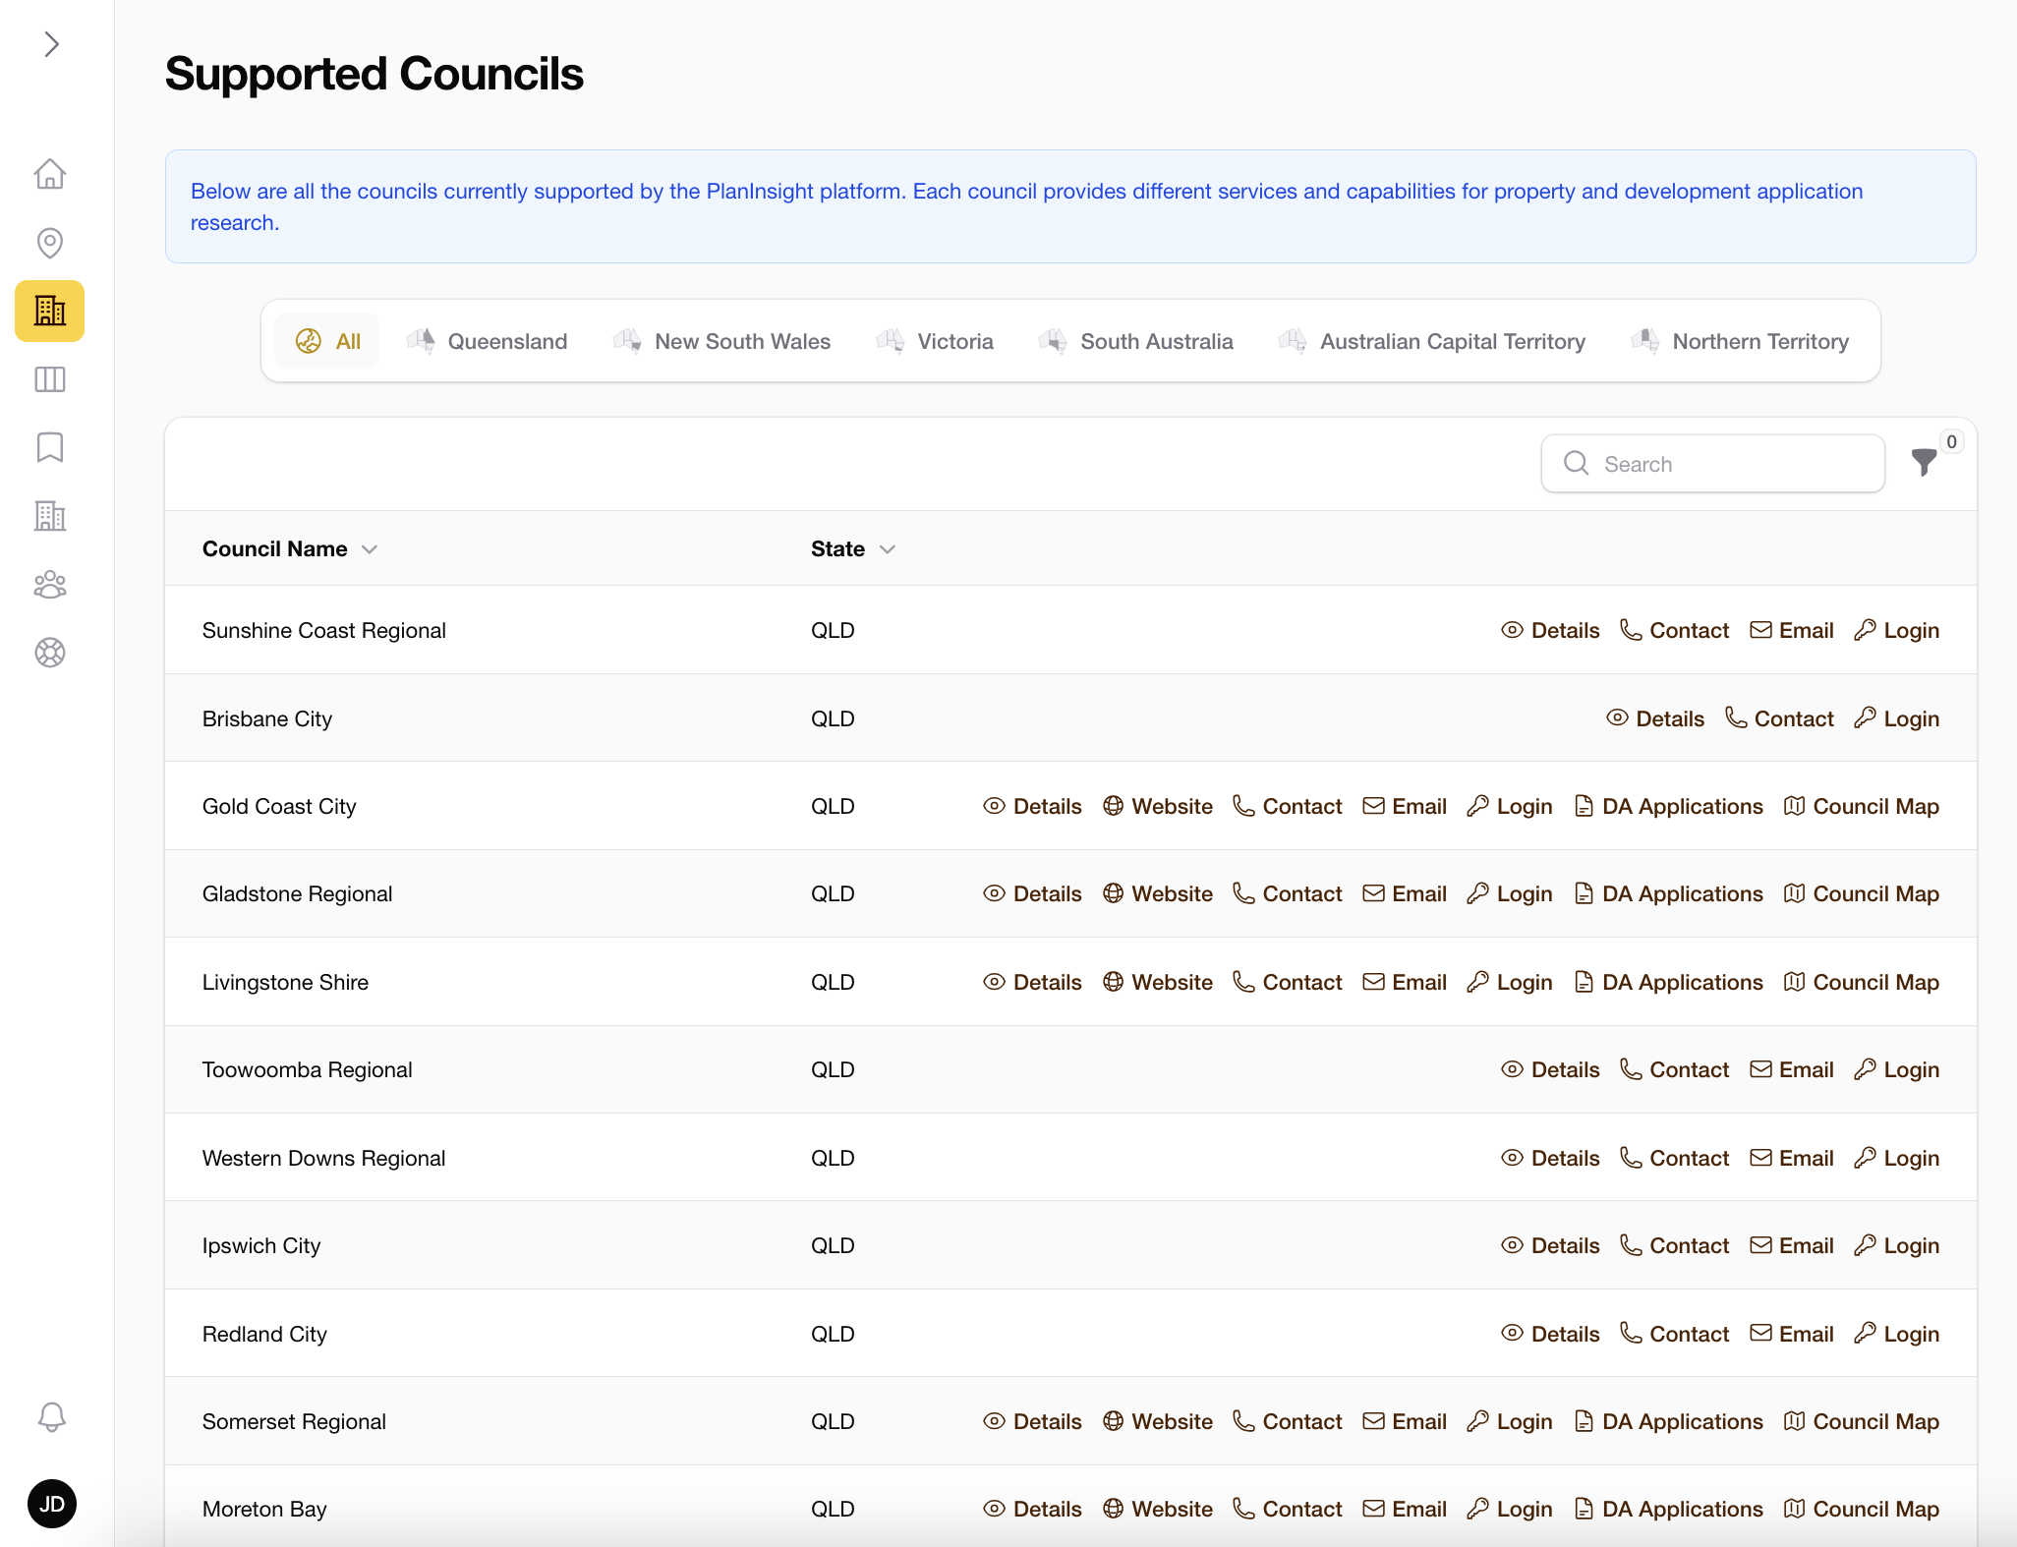The image size is (2017, 1547).
Task: View Details for Brisbane City
Action: tap(1654, 718)
